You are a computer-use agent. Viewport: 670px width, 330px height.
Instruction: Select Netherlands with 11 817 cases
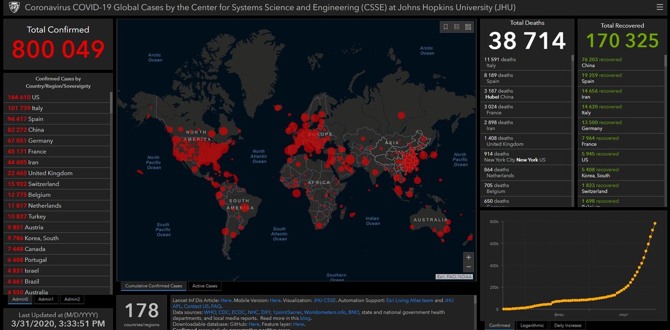(x=57, y=205)
